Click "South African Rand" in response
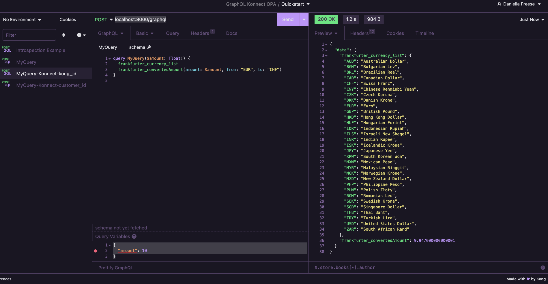Viewport: 548px width, 284px height. point(385,229)
